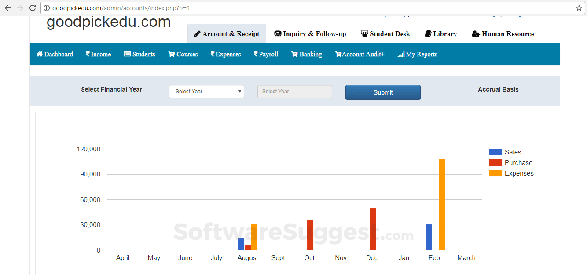Reload the page with the refresh icon
This screenshot has width=587, height=275.
click(x=33, y=8)
